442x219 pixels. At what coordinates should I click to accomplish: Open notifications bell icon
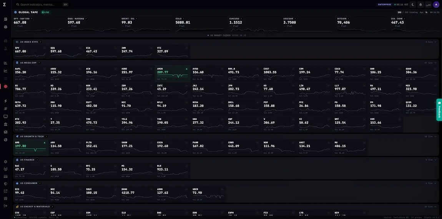420,5
